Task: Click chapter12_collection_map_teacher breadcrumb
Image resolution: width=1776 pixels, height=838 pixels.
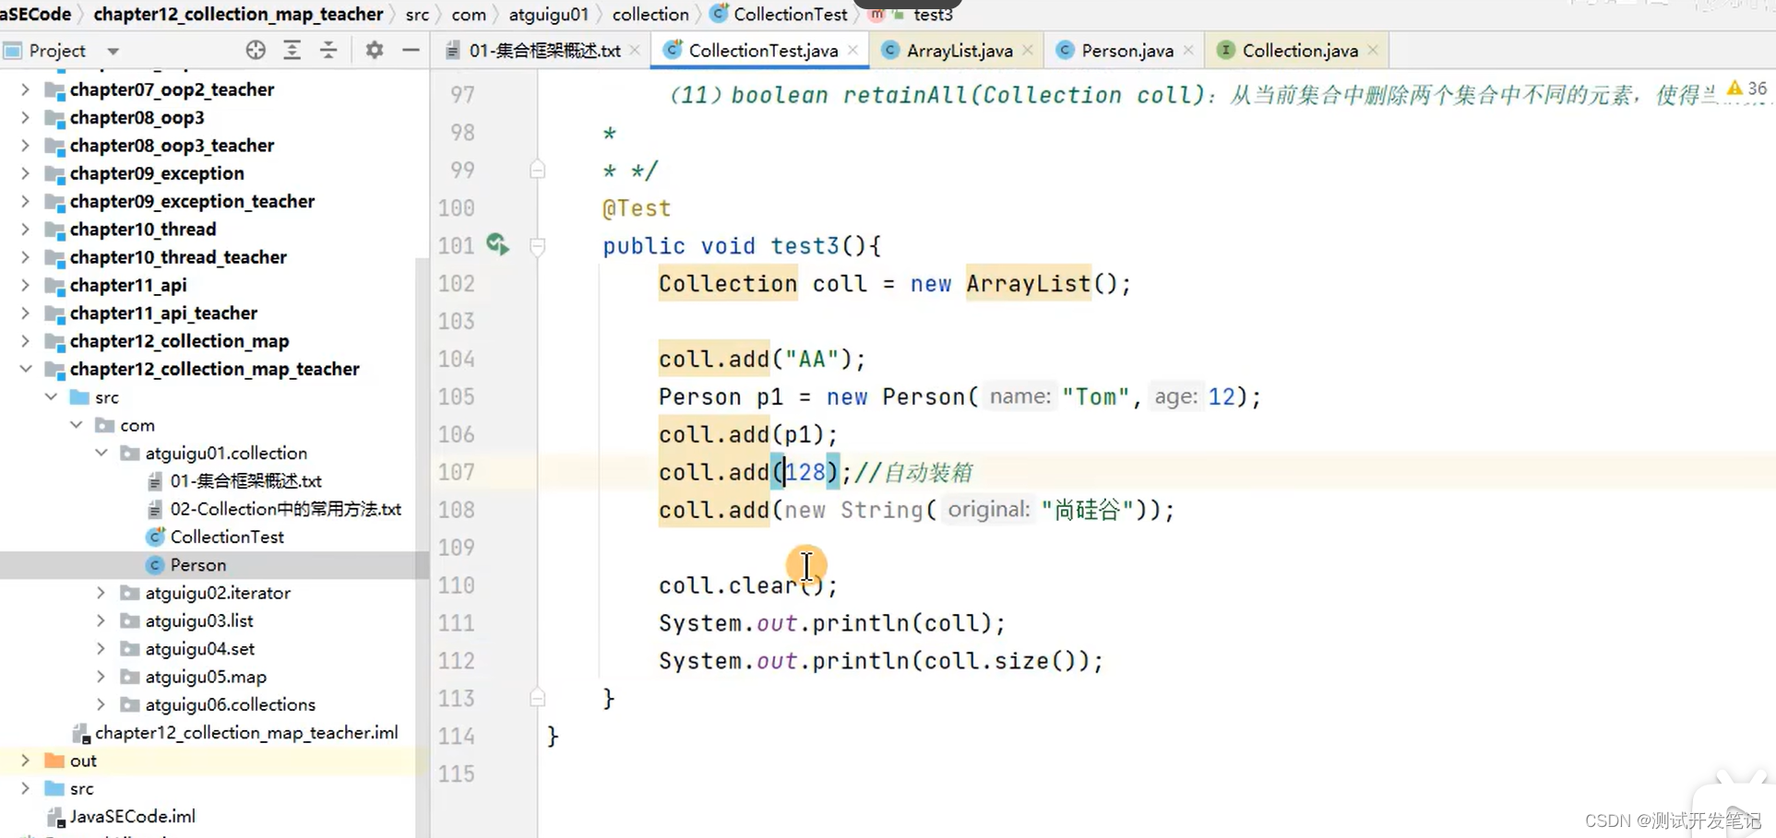Action: [238, 14]
